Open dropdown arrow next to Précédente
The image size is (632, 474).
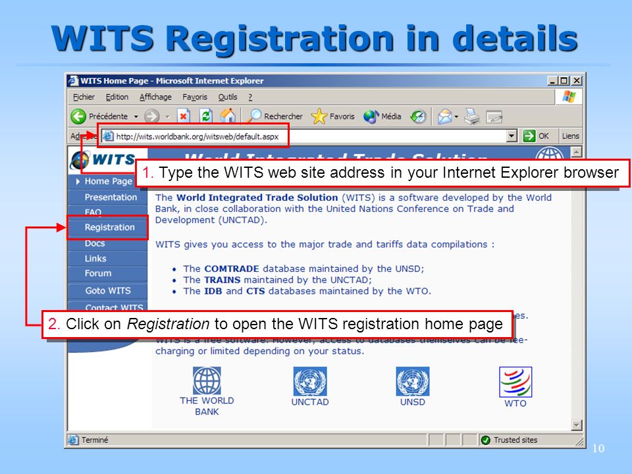tap(136, 117)
